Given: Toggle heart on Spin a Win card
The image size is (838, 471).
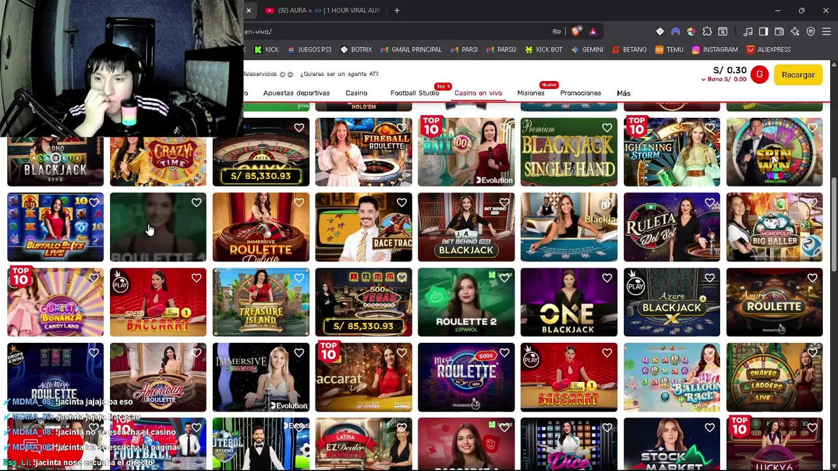Looking at the screenshot, I should (x=812, y=128).
